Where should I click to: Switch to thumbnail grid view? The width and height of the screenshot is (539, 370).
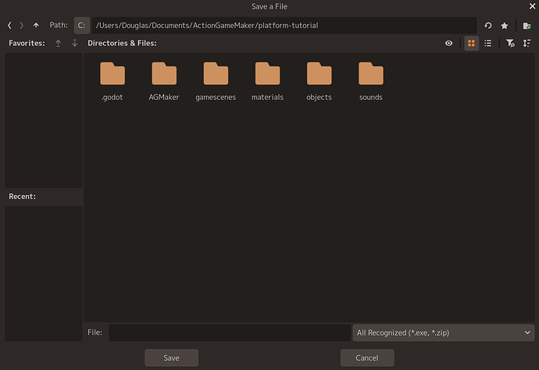pyautogui.click(x=471, y=43)
